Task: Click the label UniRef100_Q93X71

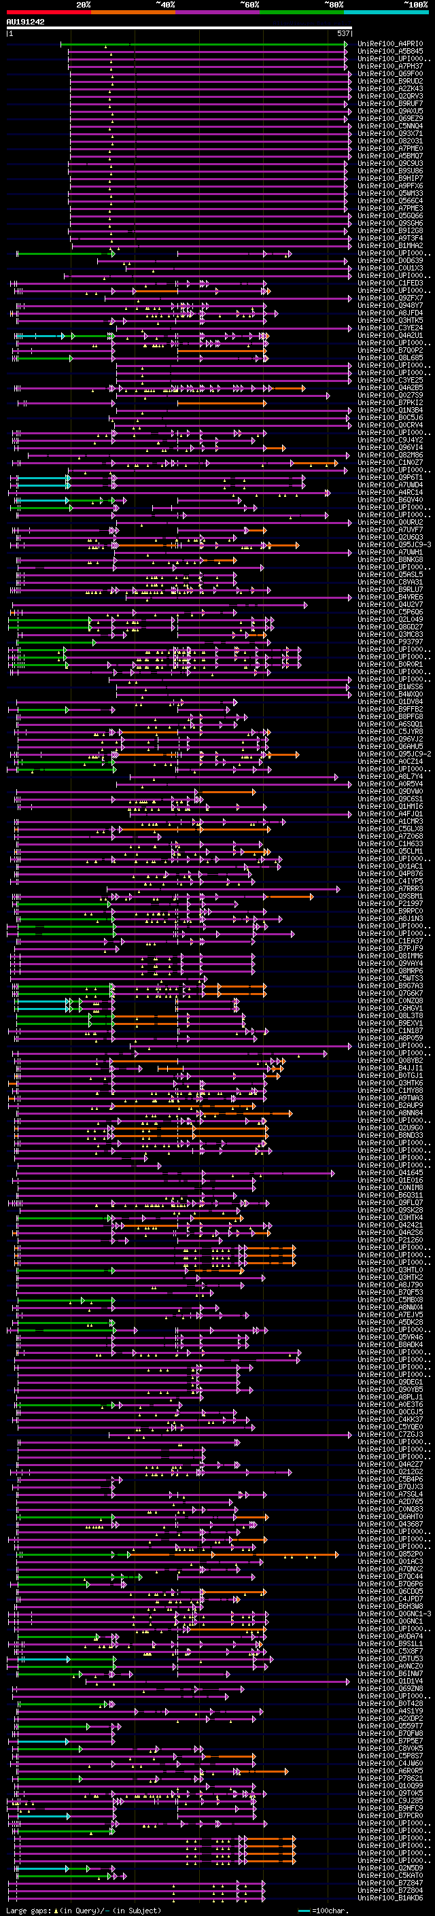Action: [x=390, y=133]
